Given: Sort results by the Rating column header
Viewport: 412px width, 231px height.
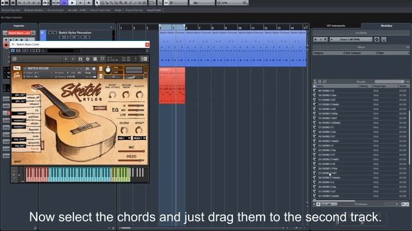Looking at the screenshot, I should pyautogui.click(x=366, y=86).
